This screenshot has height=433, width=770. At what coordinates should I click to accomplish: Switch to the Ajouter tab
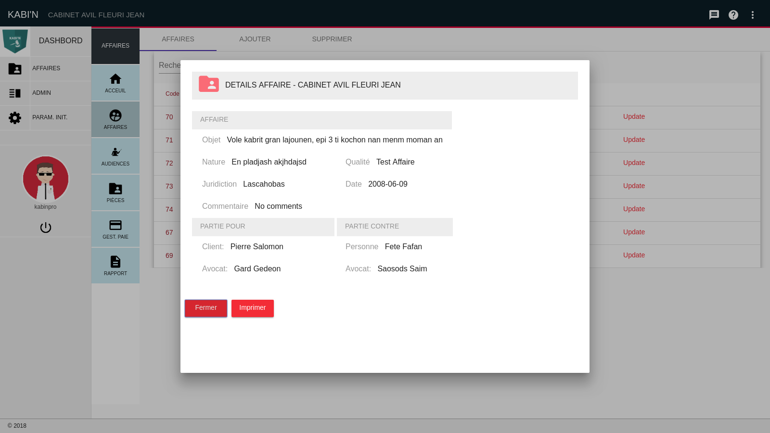click(255, 39)
